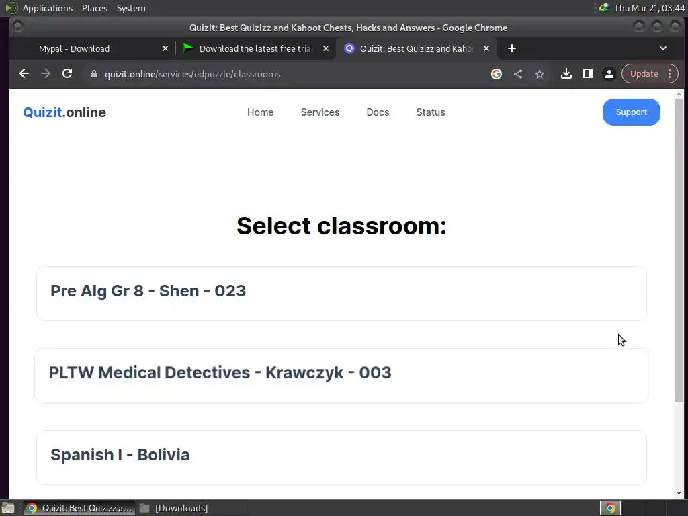The width and height of the screenshot is (688, 516).
Task: Click the network tray icon near clock
Action: [604, 7]
